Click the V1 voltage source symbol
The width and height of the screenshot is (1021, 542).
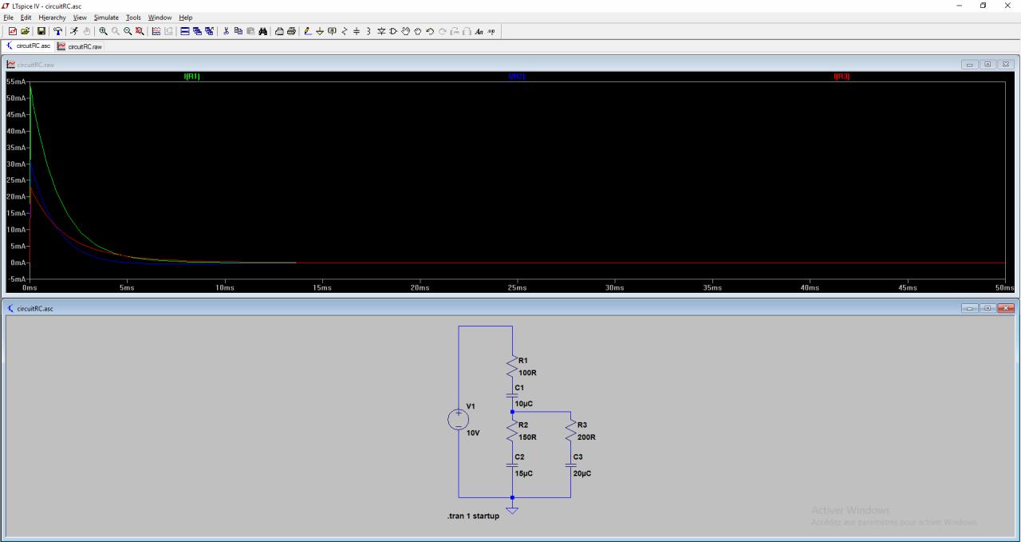point(459,419)
